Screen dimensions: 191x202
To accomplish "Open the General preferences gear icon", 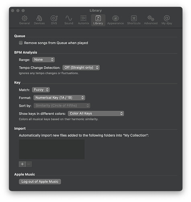I will pos(25,20).
